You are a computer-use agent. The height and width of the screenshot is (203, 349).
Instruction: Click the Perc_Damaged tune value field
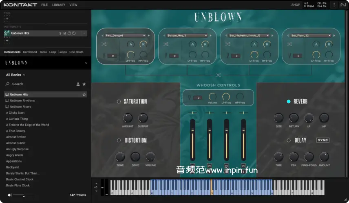[x=113, y=56]
